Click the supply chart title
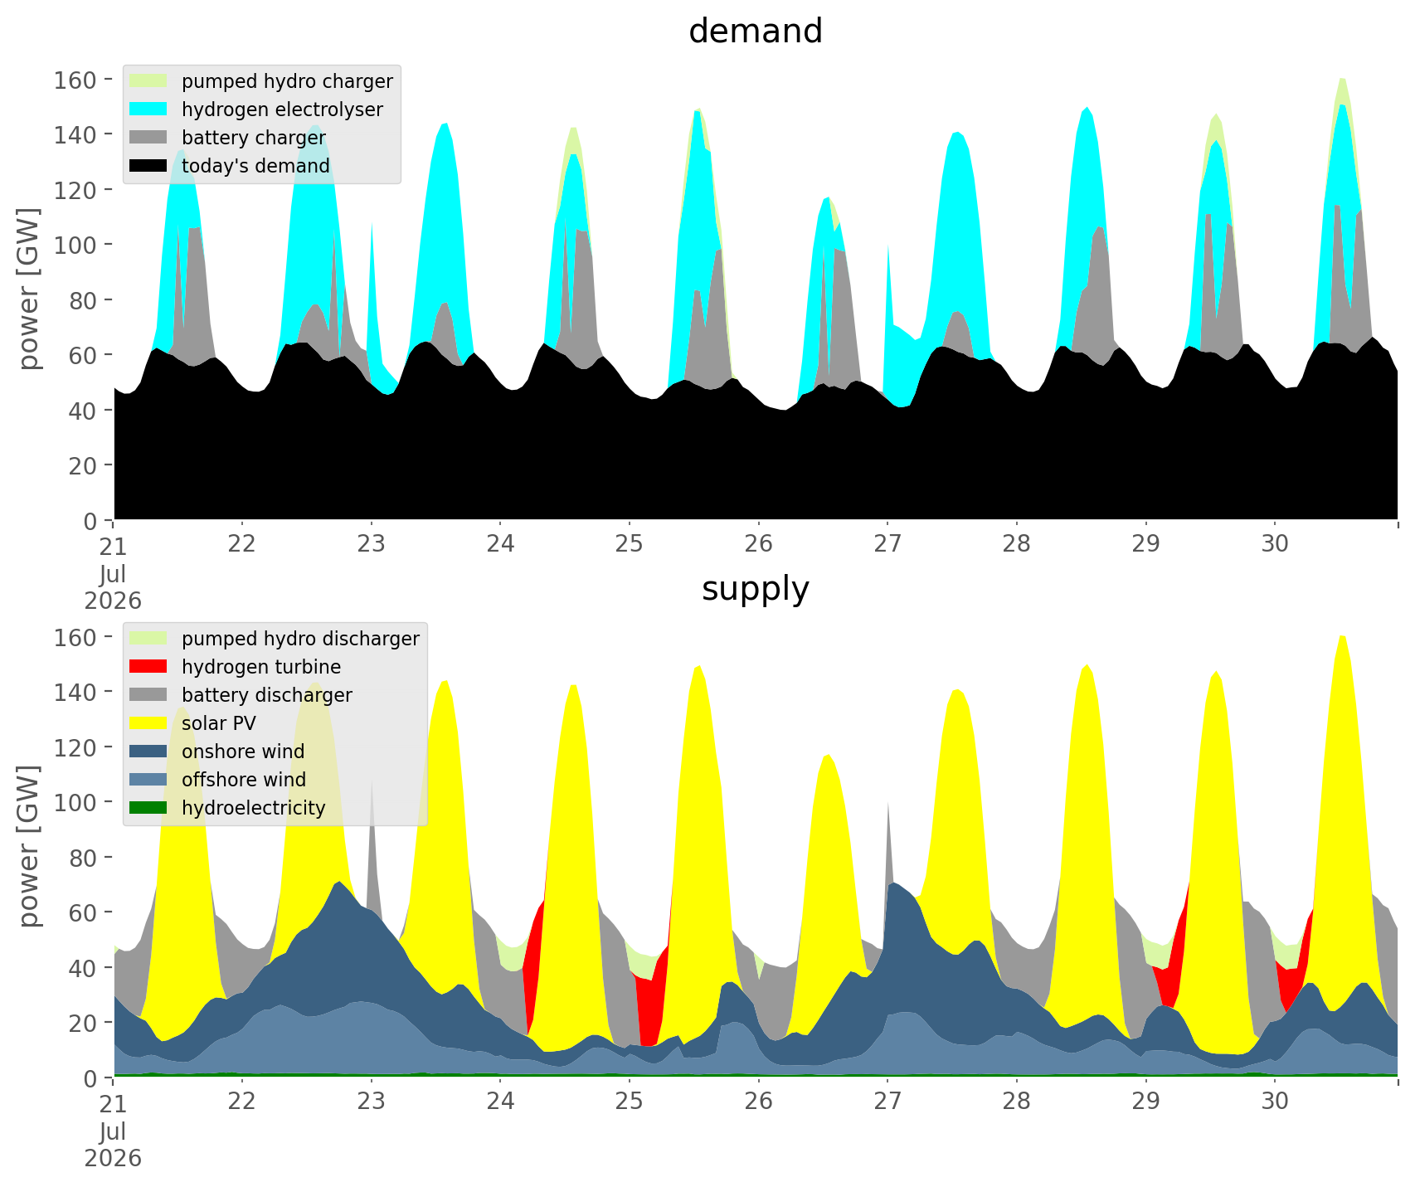The image size is (1415, 1187). click(756, 589)
